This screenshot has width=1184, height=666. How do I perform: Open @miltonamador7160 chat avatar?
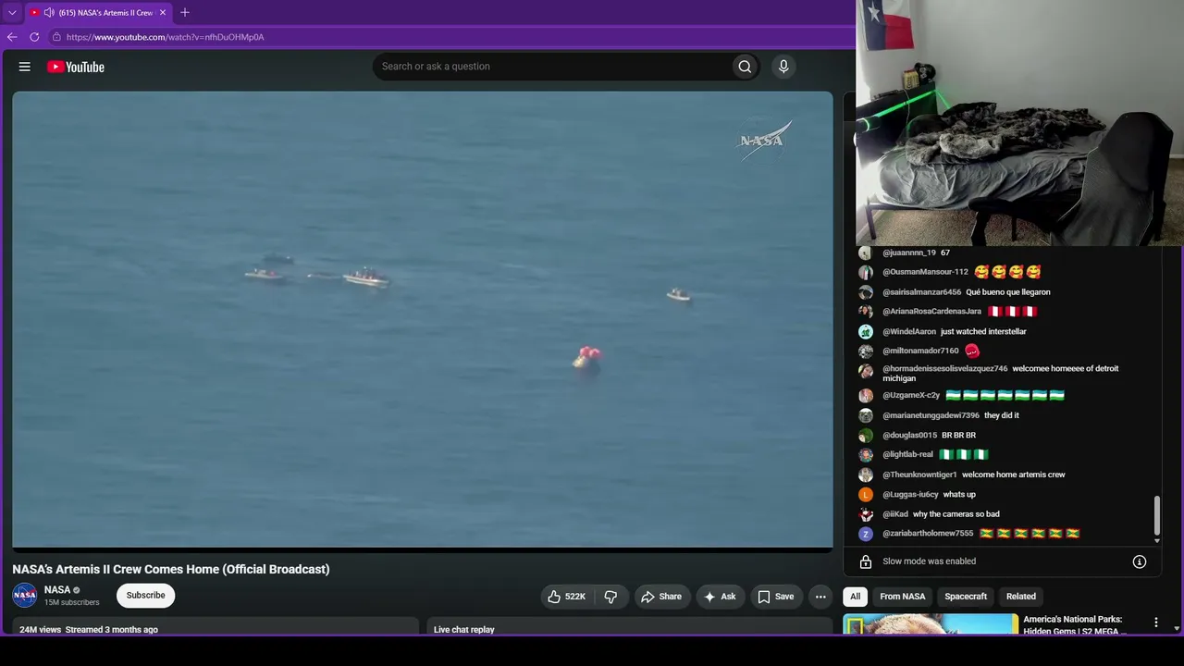(866, 351)
